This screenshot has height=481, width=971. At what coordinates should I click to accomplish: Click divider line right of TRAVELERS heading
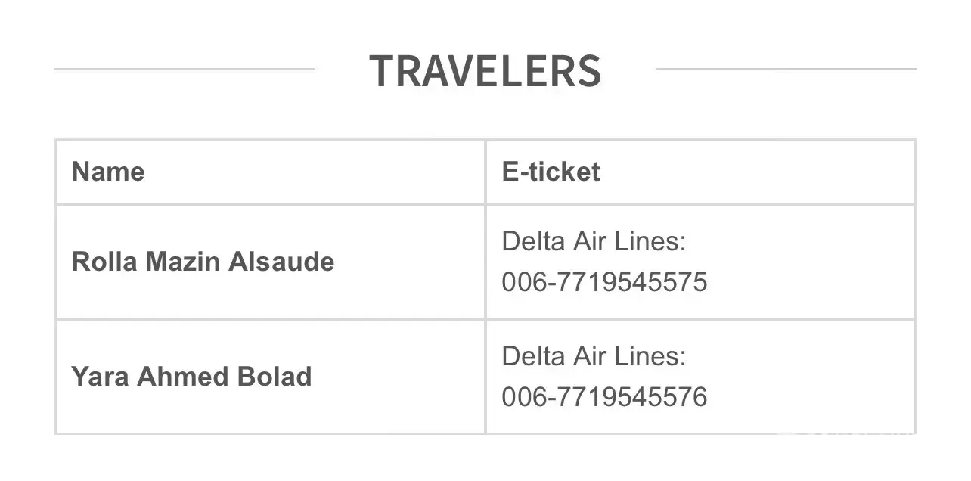coord(786,69)
